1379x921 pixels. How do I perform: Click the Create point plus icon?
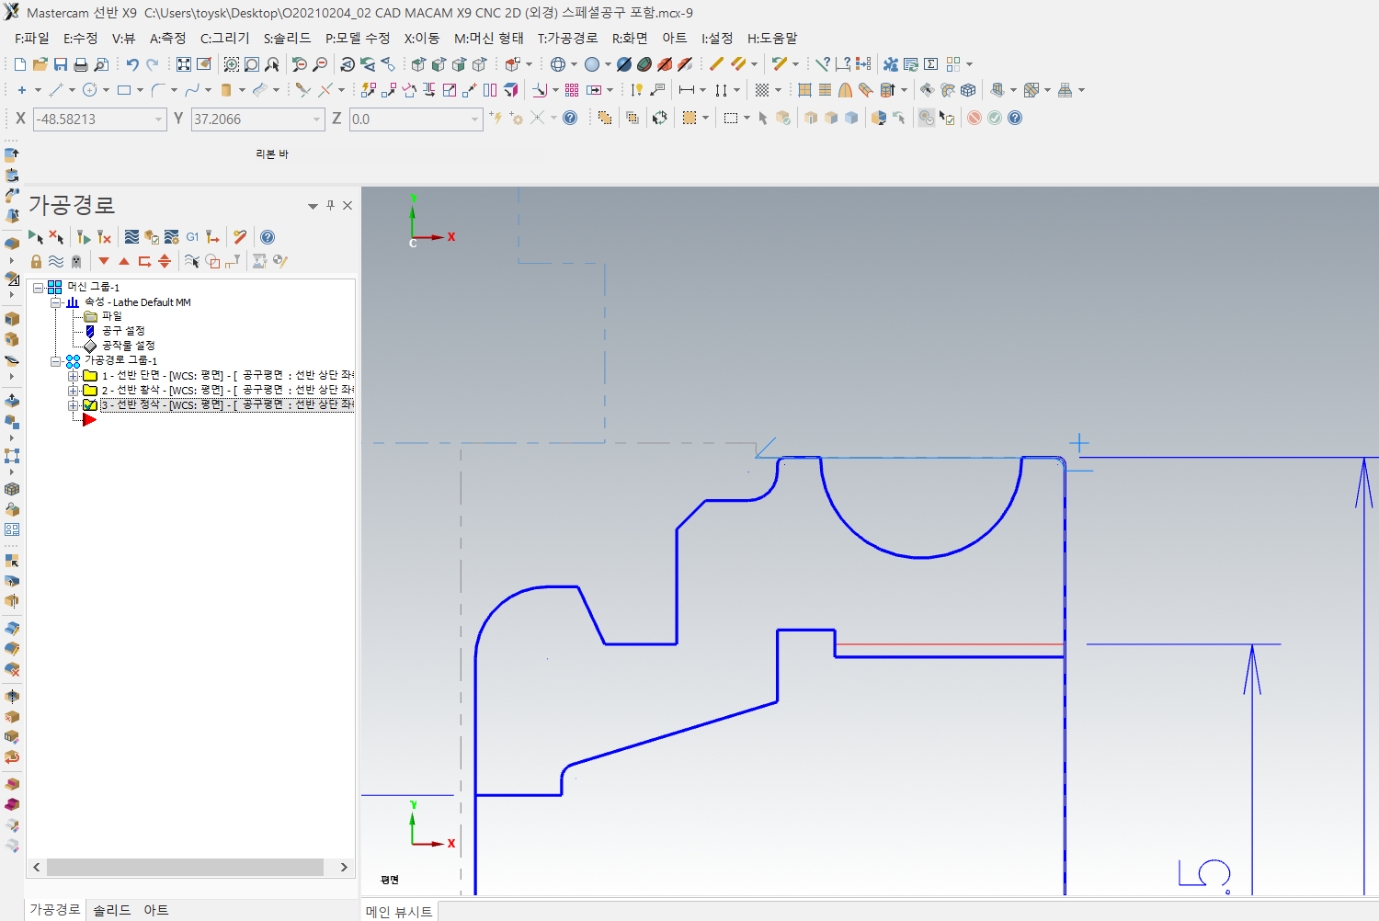coord(22,90)
